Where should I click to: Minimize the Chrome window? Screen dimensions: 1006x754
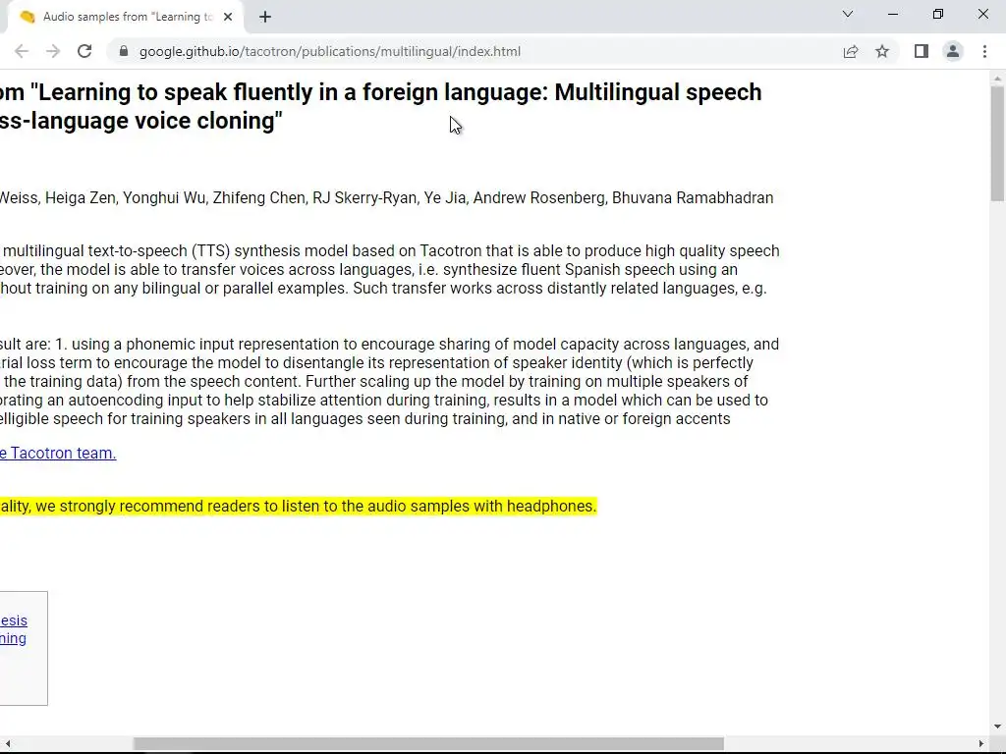point(892,14)
